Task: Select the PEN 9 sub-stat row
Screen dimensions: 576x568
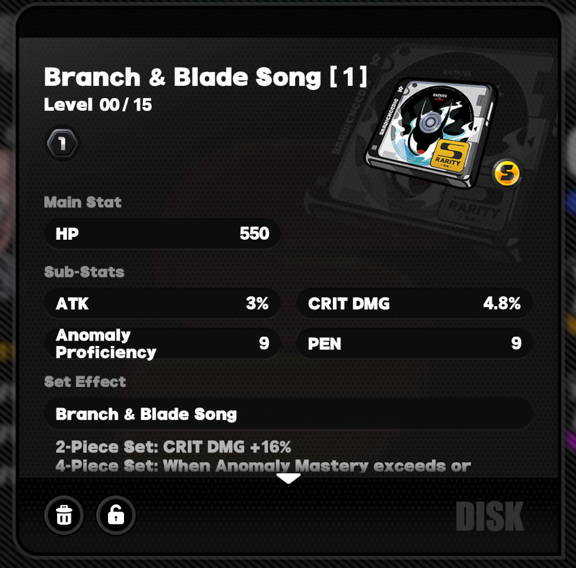Action: point(414,344)
